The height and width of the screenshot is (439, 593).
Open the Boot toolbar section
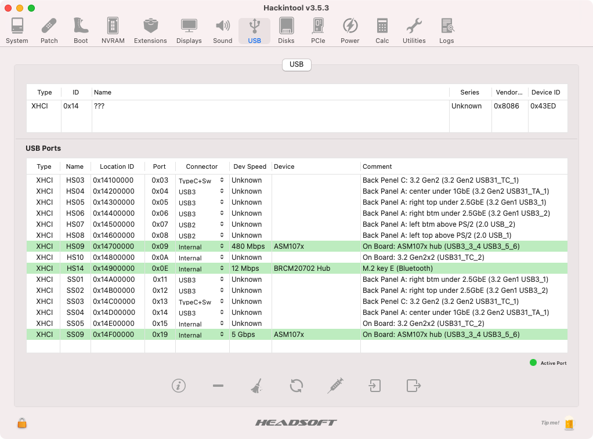point(81,31)
